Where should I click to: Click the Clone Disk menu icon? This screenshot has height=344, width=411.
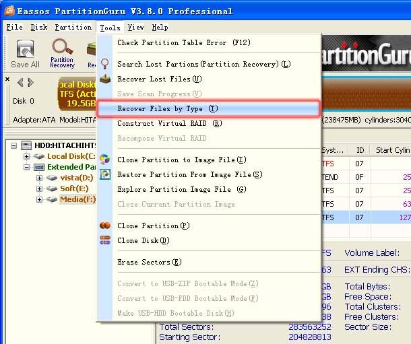coord(105,240)
